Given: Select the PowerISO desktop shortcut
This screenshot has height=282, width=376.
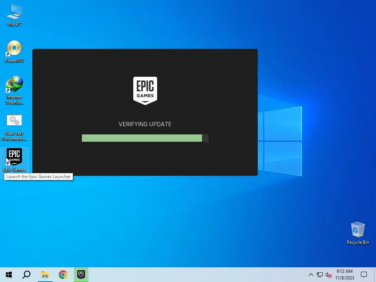Looking at the screenshot, I should click(14, 51).
